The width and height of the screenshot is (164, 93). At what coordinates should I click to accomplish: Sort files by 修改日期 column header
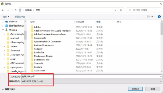tap(80, 22)
